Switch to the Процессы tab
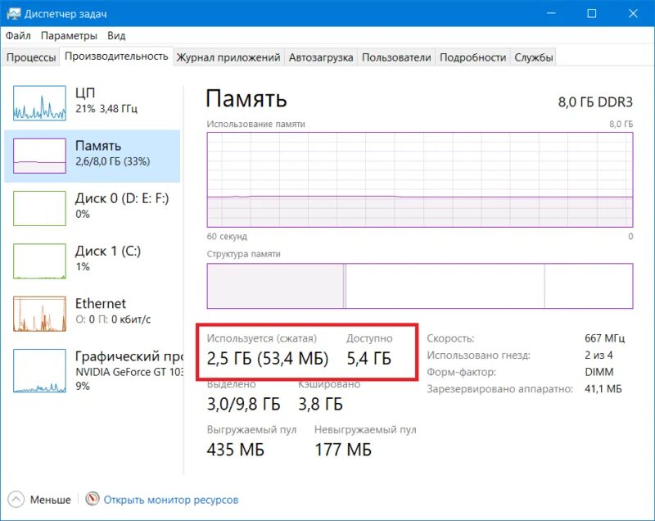The image size is (655, 521). [31, 57]
